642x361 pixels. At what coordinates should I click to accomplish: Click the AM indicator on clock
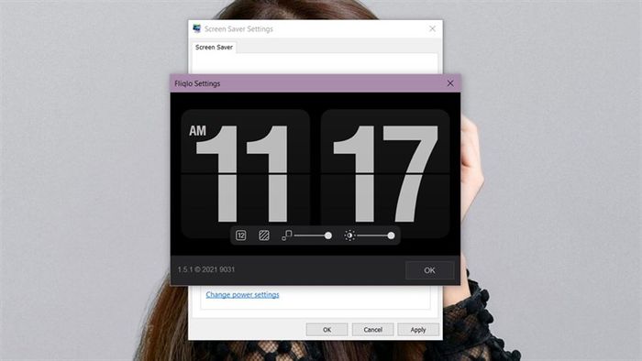(x=197, y=131)
